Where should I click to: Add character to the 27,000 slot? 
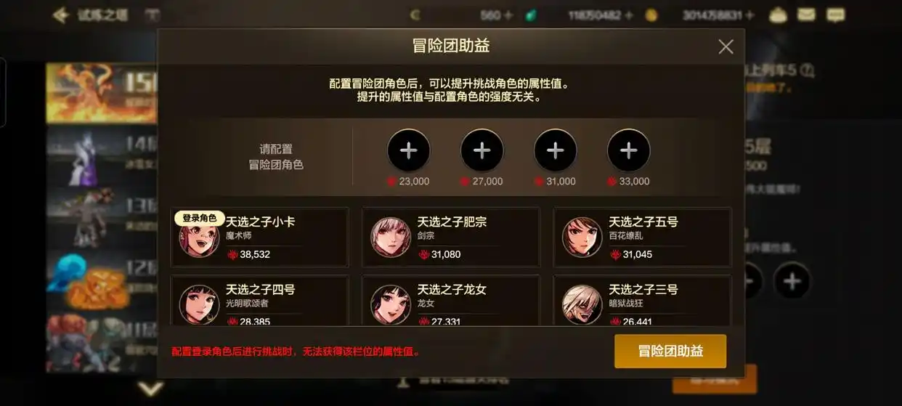pos(482,150)
